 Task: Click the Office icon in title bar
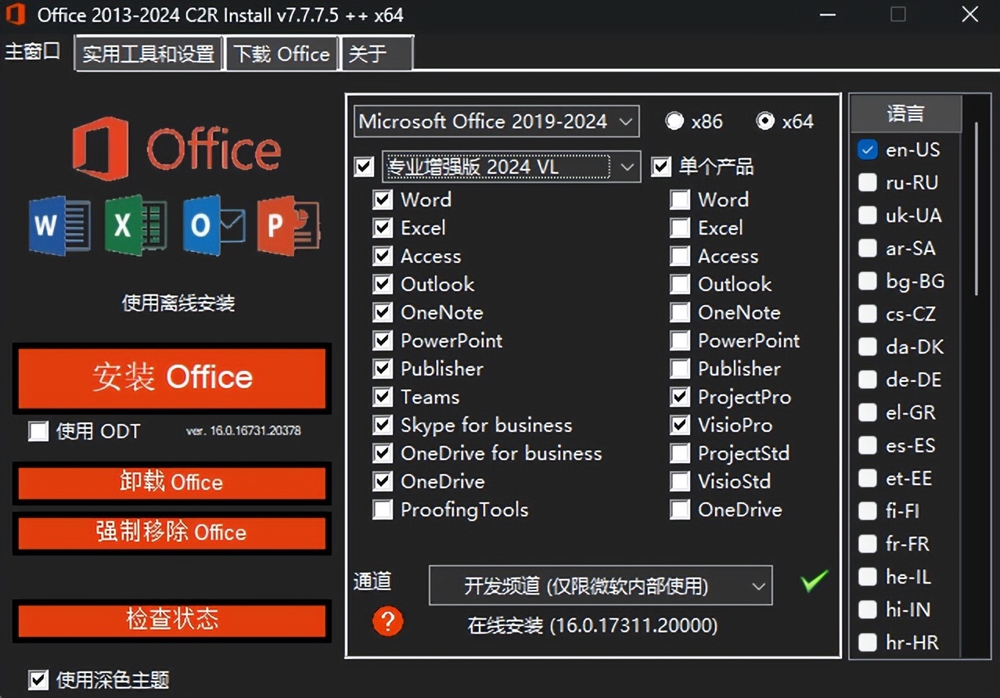[x=16, y=14]
